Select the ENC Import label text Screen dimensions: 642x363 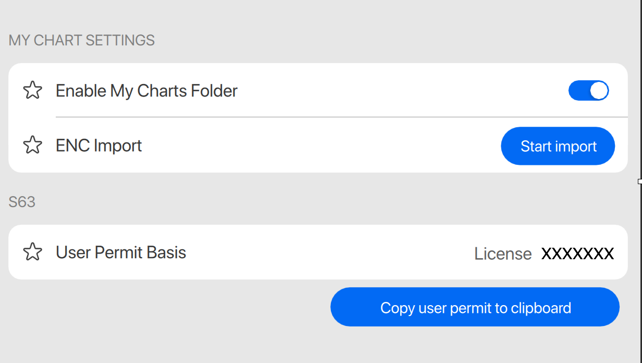[x=98, y=146]
